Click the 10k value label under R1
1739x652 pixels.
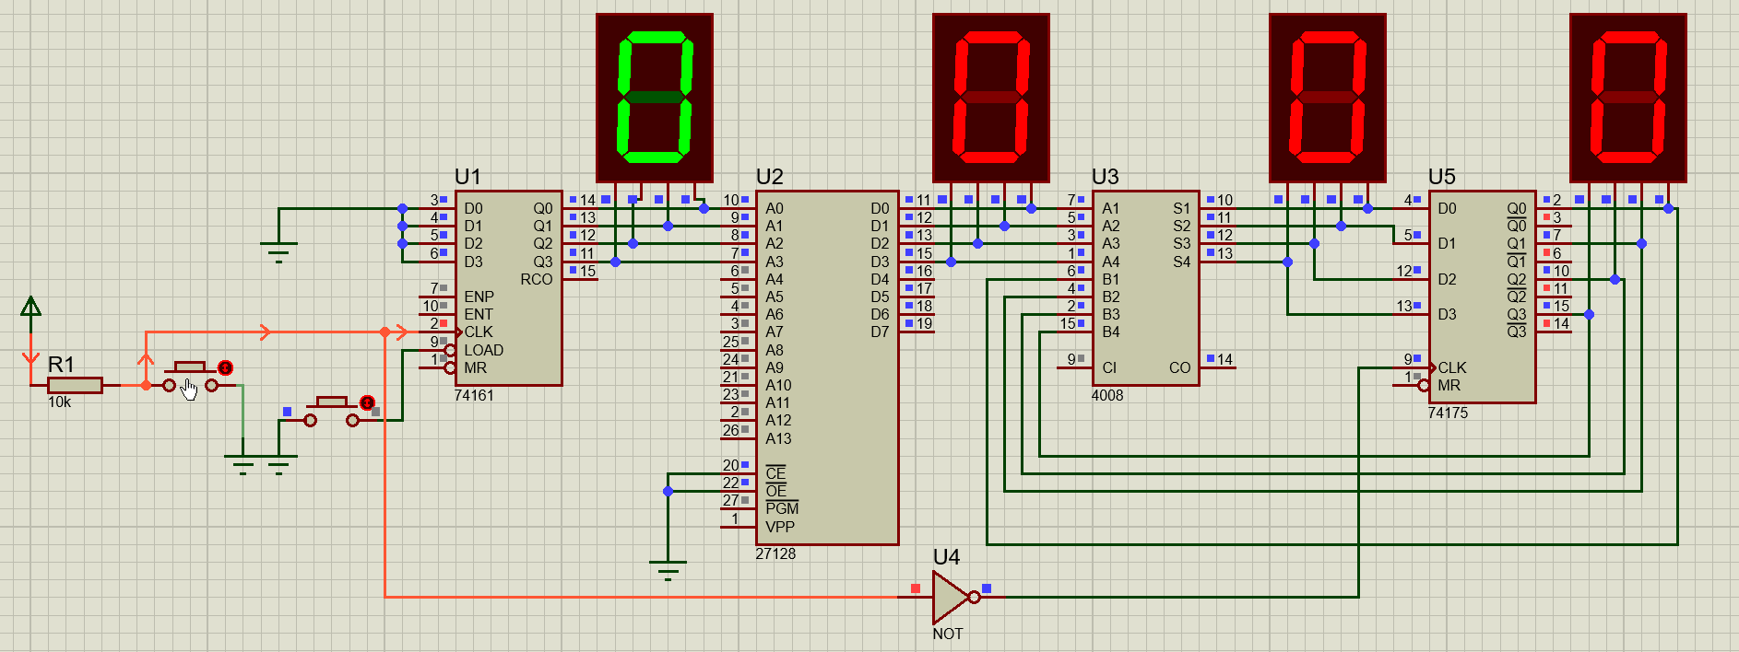tap(59, 402)
